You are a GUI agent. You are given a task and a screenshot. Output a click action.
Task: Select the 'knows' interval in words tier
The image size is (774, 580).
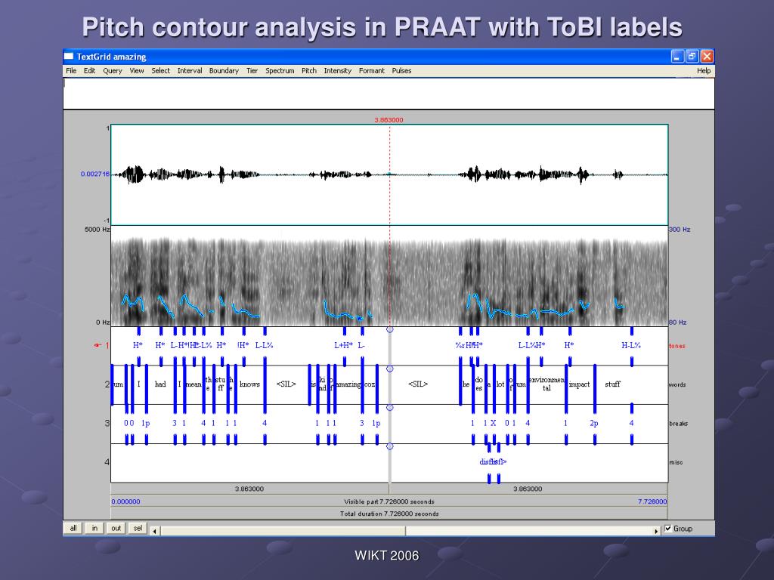pyautogui.click(x=249, y=384)
